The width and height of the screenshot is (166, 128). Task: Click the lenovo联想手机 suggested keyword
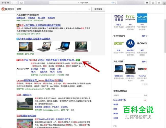120,100
